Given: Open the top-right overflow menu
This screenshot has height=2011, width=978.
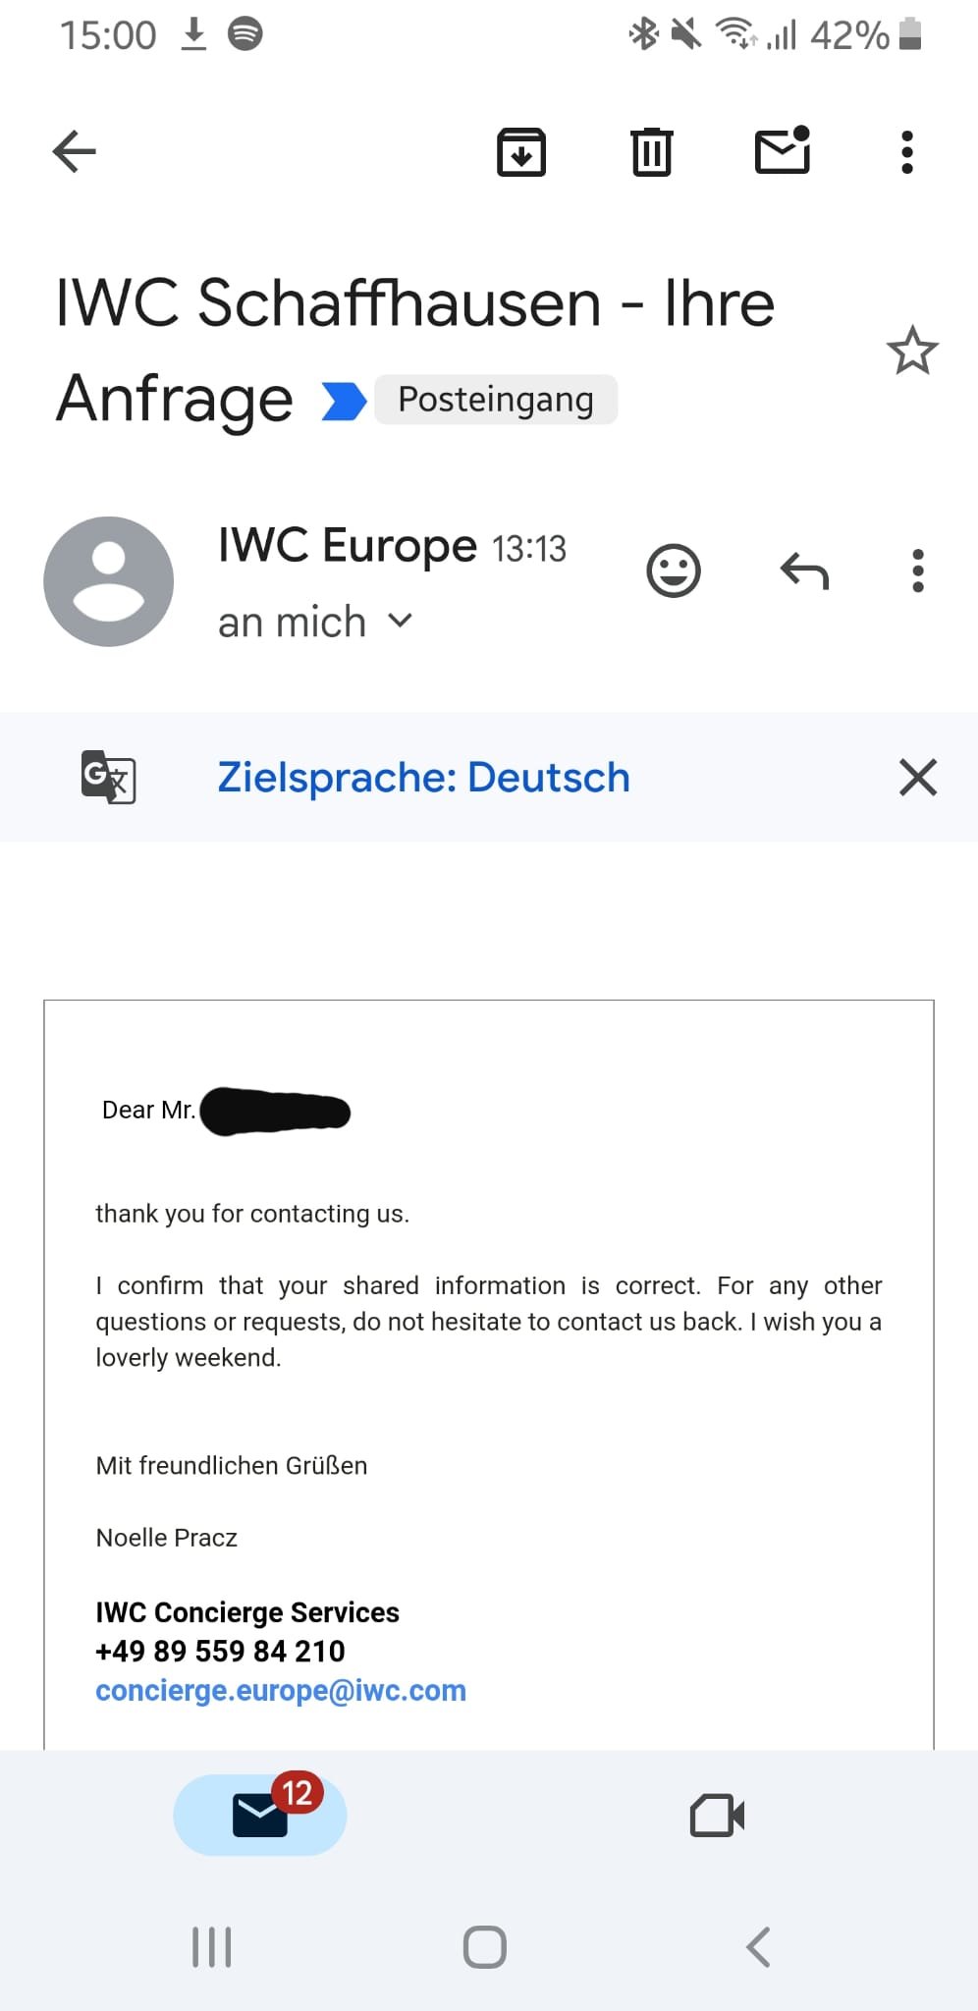Looking at the screenshot, I should [907, 152].
